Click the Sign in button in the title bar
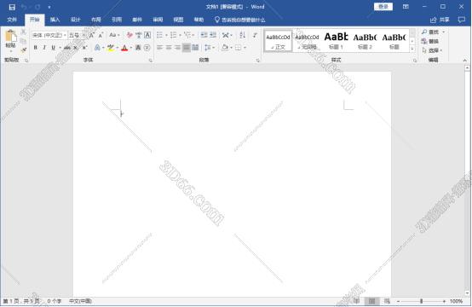472x307 pixels. (383, 7)
